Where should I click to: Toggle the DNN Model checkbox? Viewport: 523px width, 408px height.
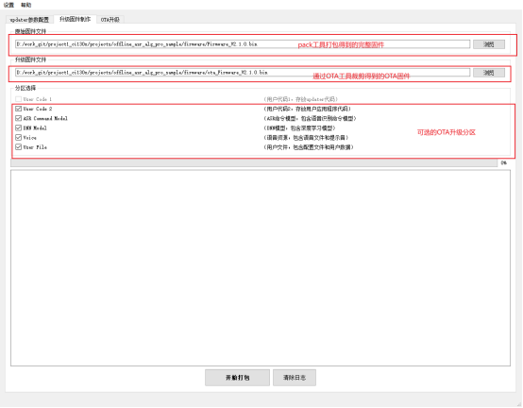point(18,127)
